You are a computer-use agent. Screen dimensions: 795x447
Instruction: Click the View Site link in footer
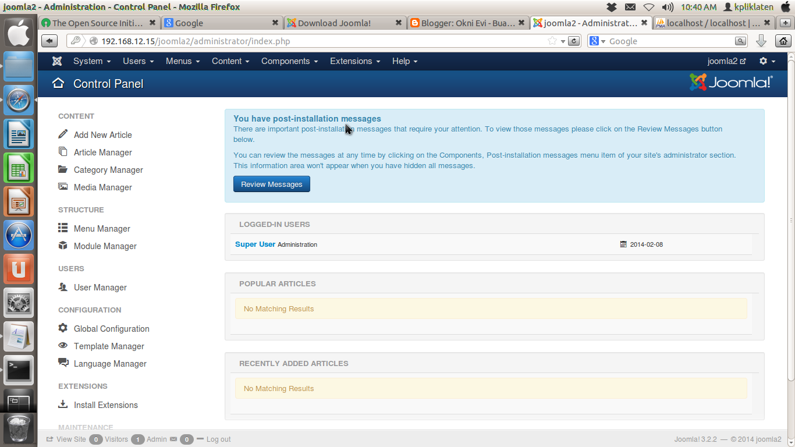pyautogui.click(x=66, y=439)
